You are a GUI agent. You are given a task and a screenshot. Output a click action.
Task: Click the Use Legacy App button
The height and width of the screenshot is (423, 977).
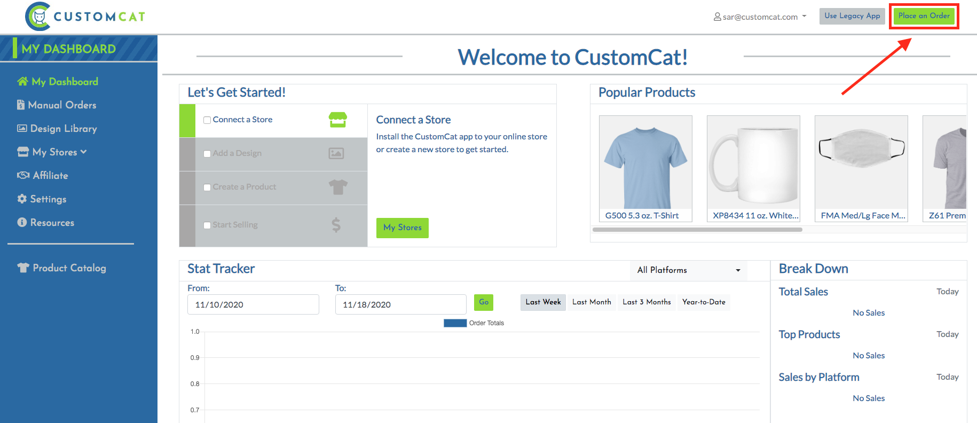pos(852,16)
